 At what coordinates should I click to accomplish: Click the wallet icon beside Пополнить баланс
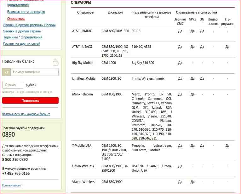point(55,62)
